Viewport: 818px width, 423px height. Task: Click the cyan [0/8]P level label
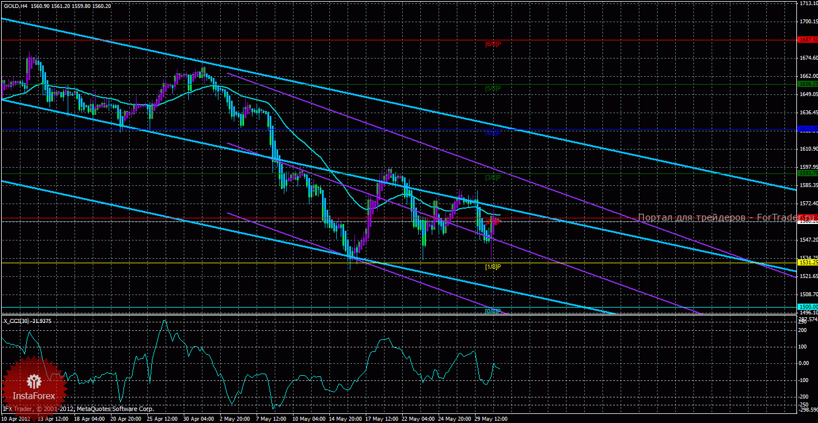click(493, 311)
